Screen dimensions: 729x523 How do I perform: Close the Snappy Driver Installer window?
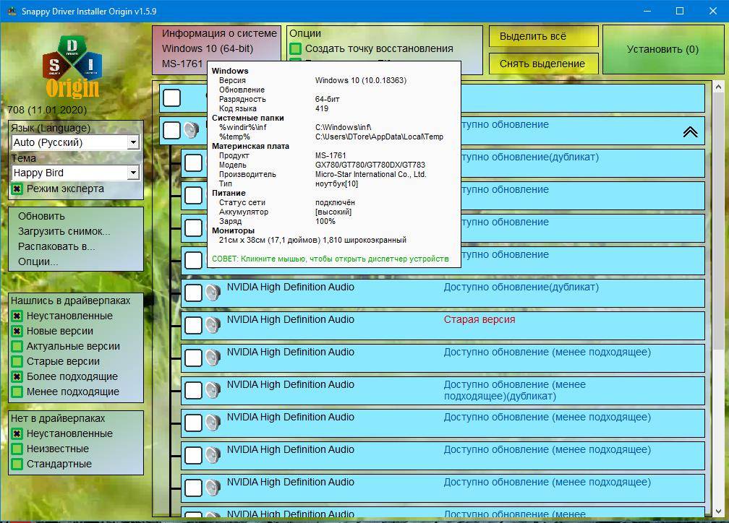tap(712, 11)
